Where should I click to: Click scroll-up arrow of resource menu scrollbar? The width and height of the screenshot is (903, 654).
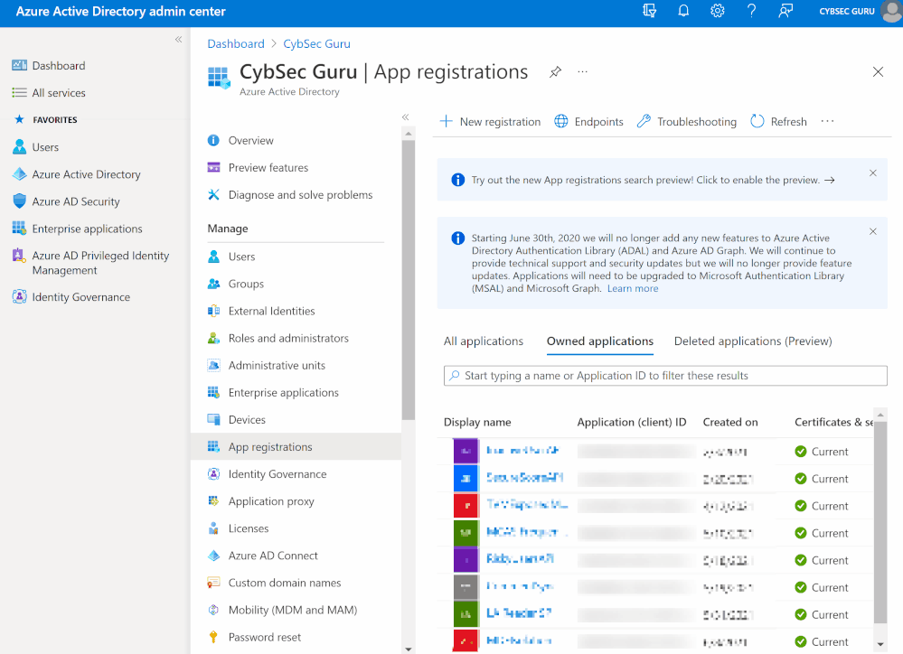[409, 134]
